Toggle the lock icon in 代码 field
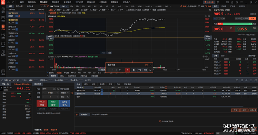The height and width of the screenshot is (135, 258). [54, 89]
